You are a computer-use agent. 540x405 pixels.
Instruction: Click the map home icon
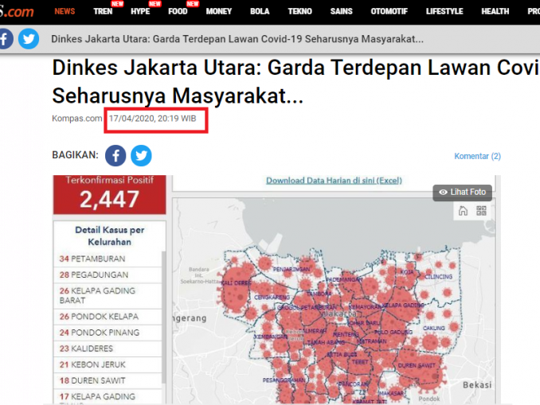(x=464, y=211)
